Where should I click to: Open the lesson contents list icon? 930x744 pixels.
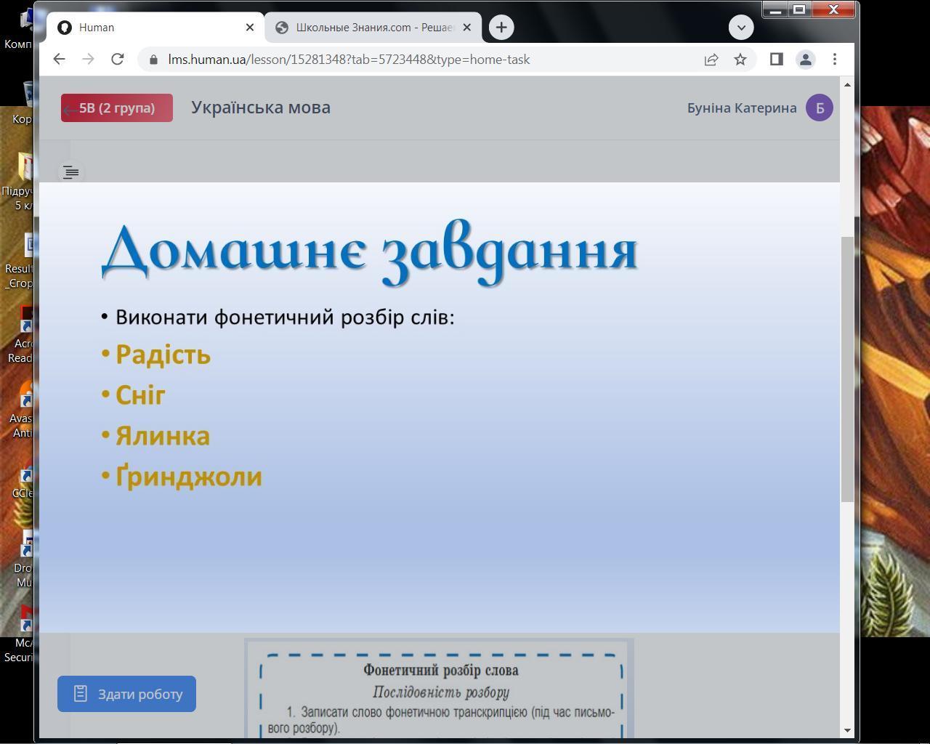70,172
